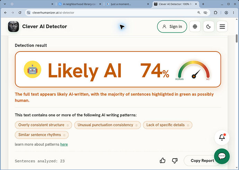Close the 'Just a moment...' tab

coord(148,4)
